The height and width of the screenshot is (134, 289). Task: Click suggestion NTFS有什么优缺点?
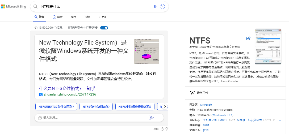tap(96, 107)
